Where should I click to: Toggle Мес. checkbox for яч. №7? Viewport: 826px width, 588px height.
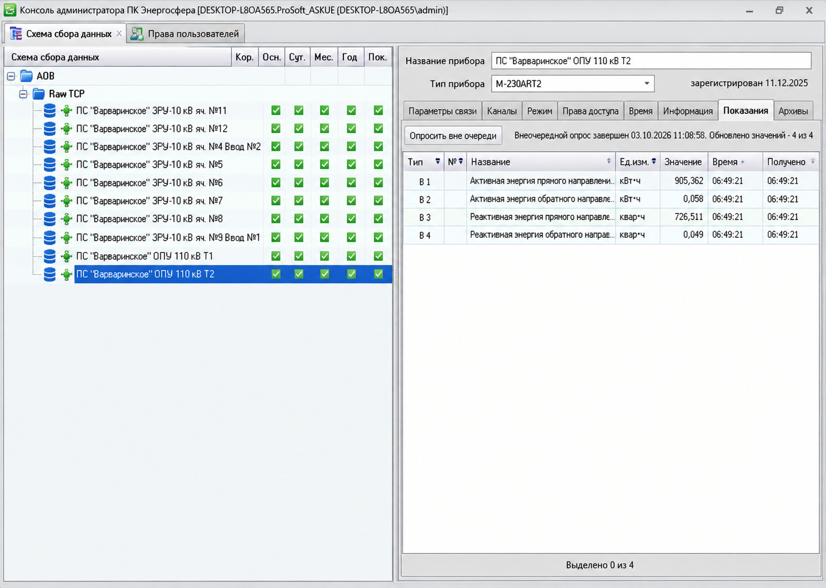pos(324,201)
